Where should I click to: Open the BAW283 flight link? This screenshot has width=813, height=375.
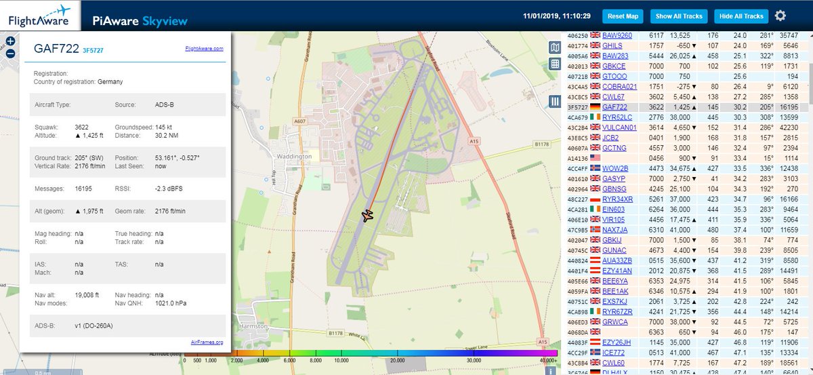pyautogui.click(x=615, y=56)
